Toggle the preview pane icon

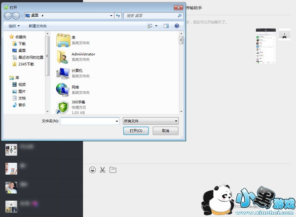click(166, 26)
